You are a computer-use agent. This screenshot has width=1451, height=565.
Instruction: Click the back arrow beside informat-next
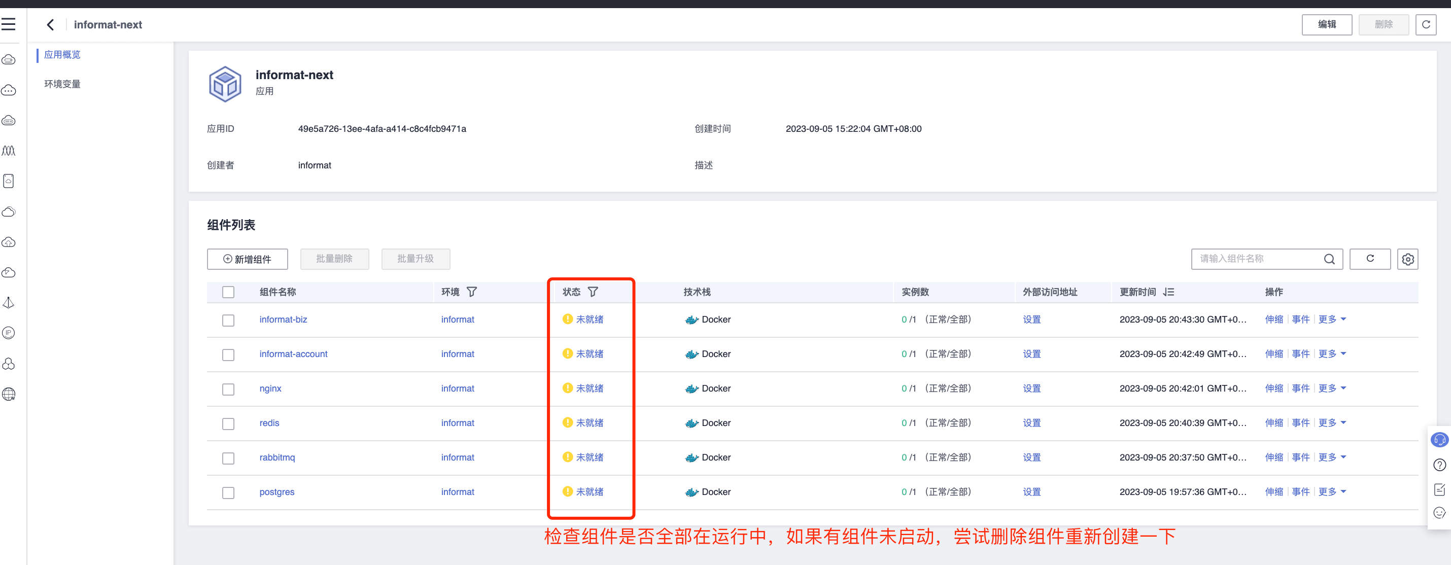coord(51,25)
